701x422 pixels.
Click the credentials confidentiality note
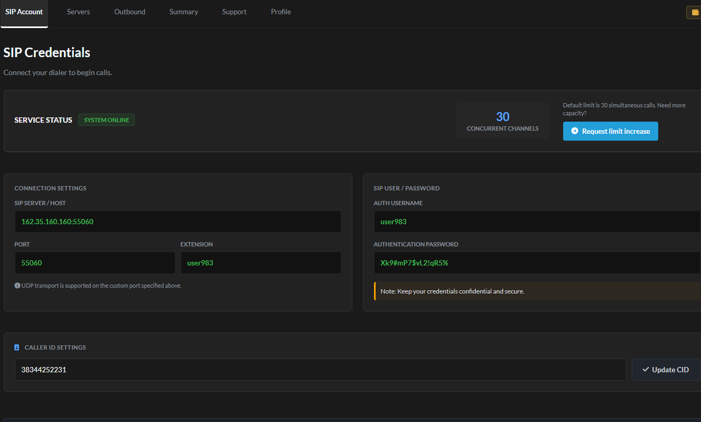tap(537, 291)
